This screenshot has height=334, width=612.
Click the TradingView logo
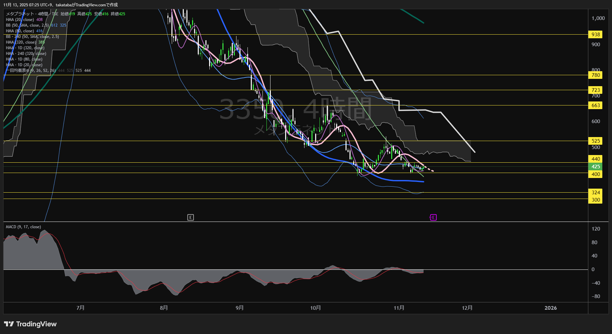pos(30,324)
